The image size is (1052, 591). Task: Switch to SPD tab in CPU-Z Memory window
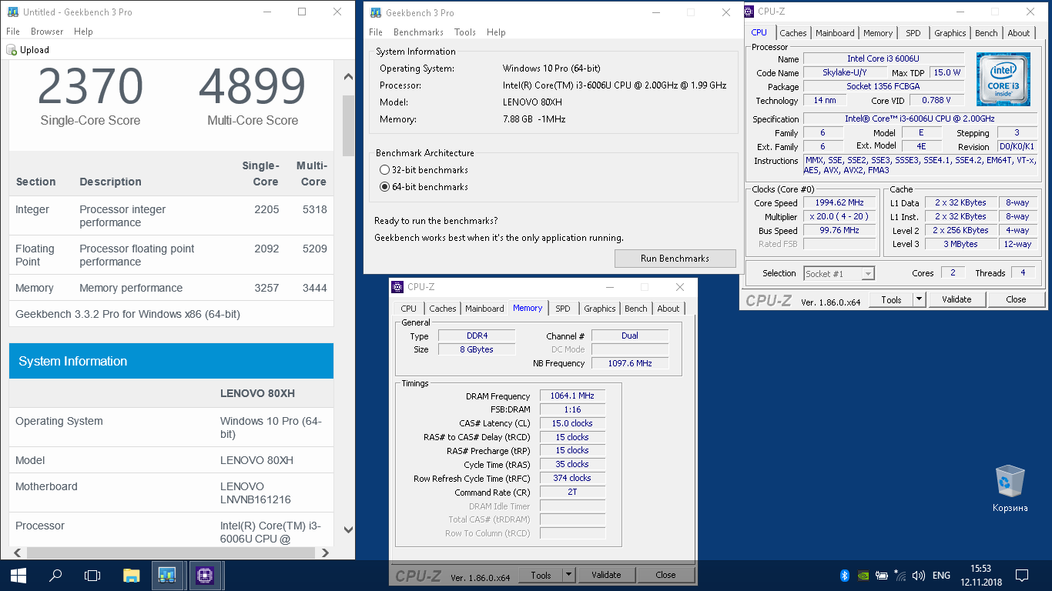563,309
